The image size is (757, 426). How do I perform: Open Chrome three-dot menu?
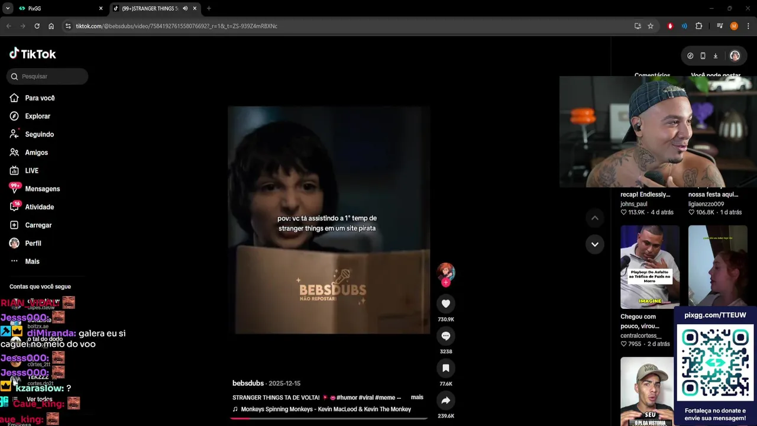(748, 26)
